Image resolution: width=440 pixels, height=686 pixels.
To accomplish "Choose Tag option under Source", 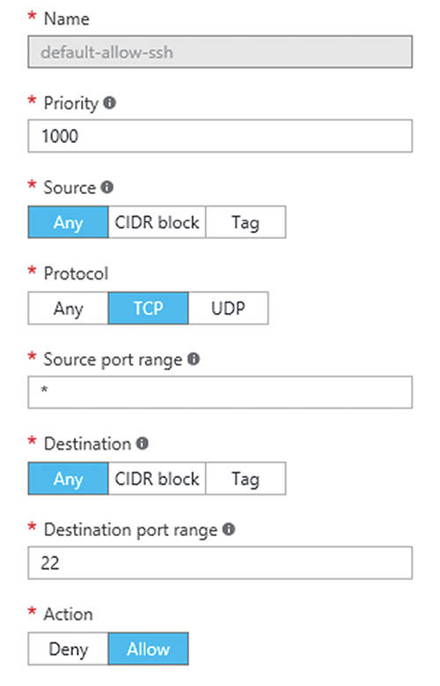I will [x=246, y=222].
